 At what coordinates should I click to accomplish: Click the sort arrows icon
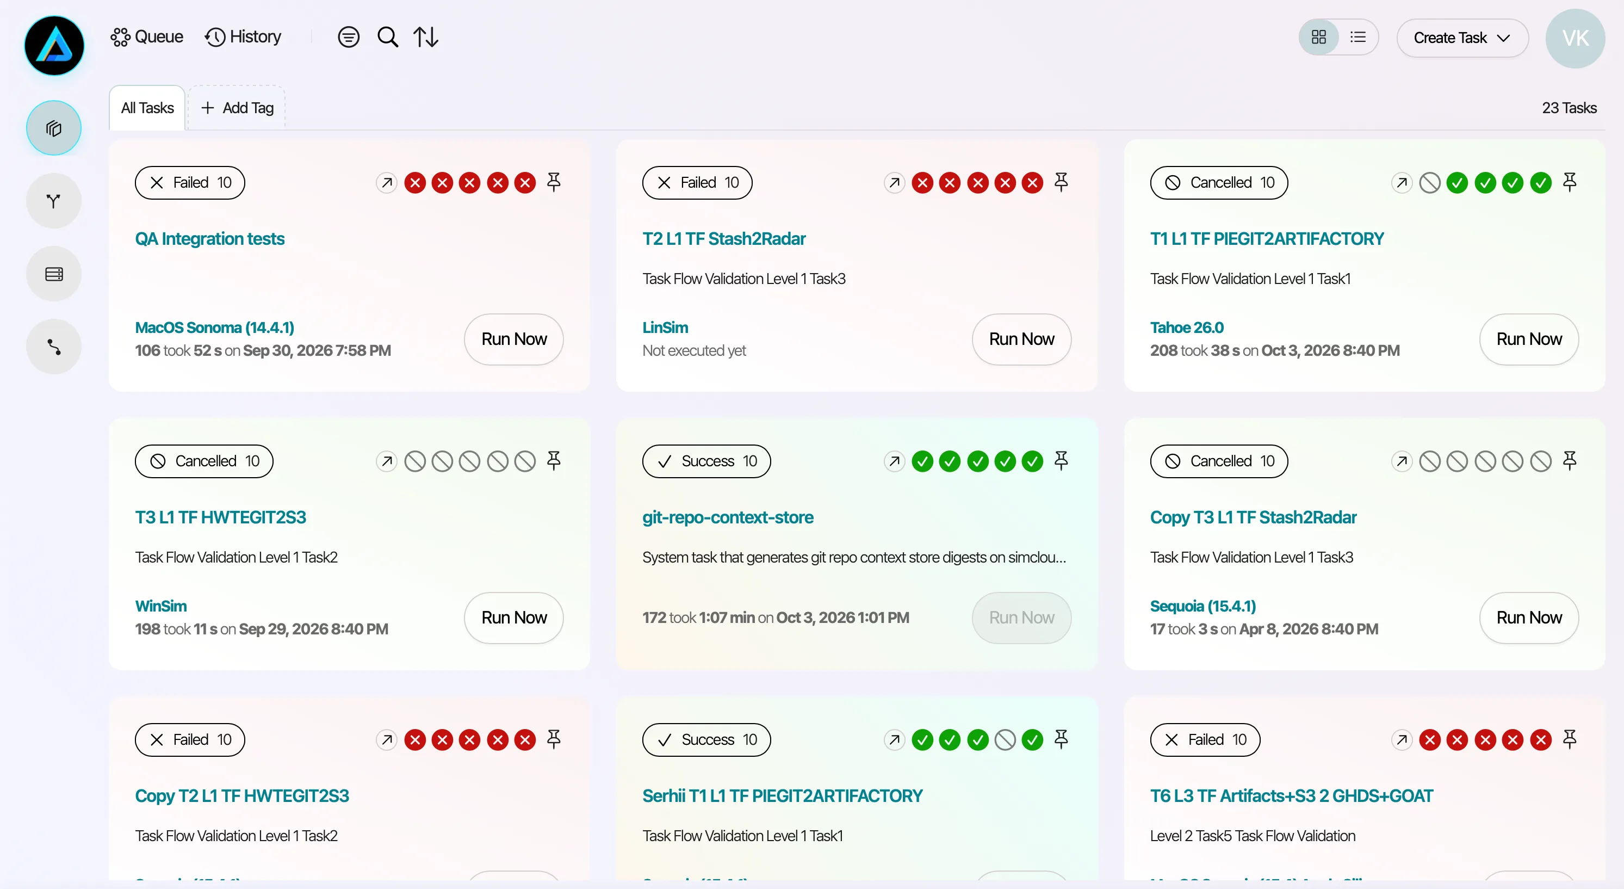click(426, 37)
